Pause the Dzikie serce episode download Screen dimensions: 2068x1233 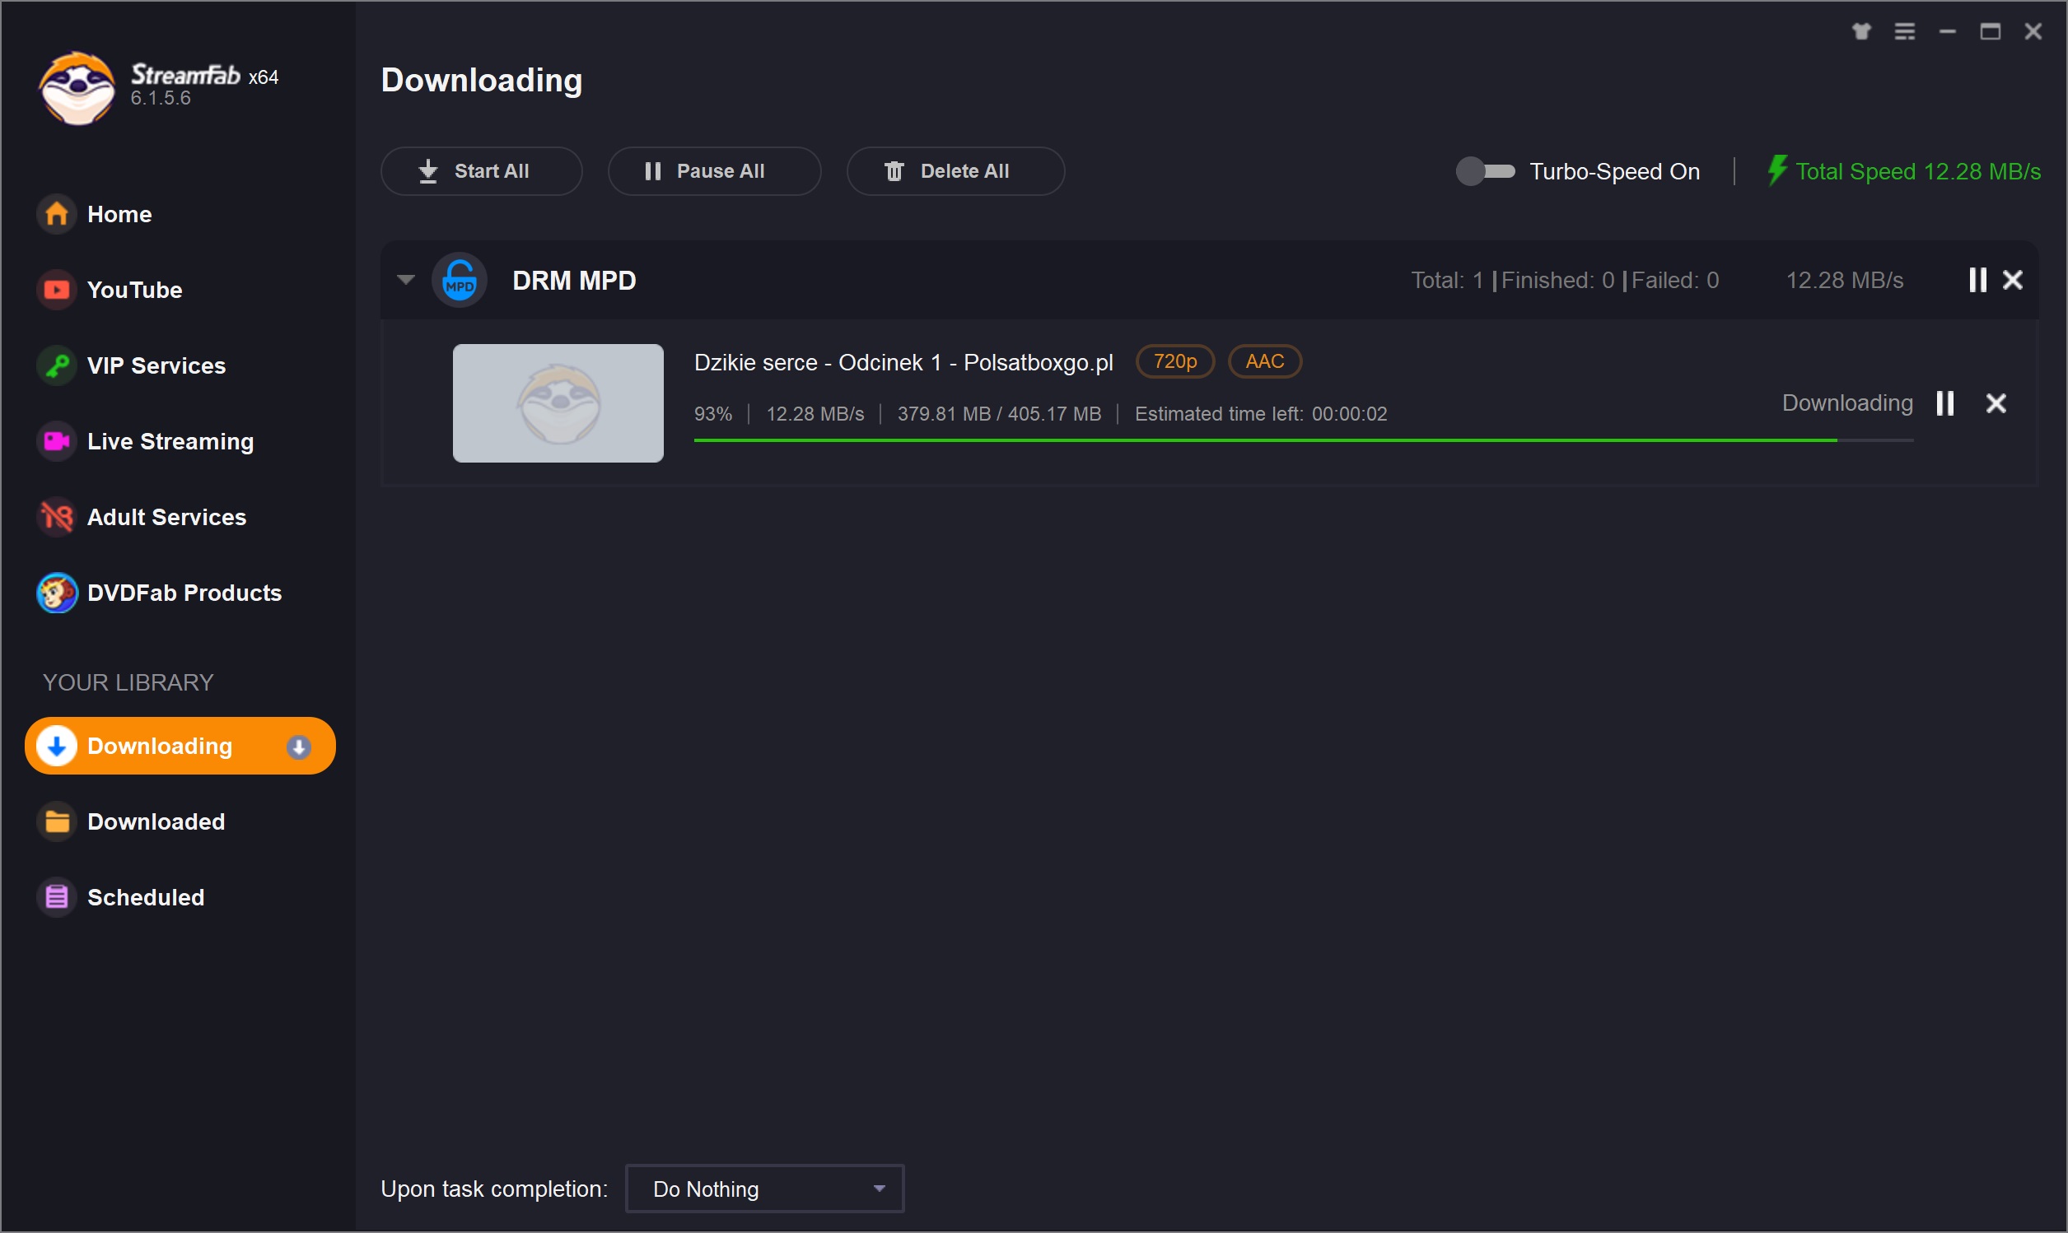[x=1944, y=404]
